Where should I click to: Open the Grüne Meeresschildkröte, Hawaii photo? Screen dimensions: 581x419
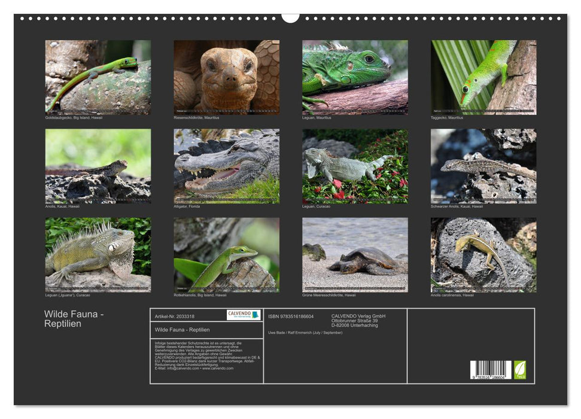355,254
